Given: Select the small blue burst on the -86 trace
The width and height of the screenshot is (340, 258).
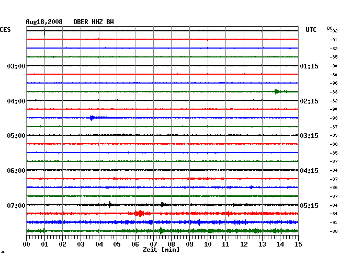Looking at the screenshot, I should (x=251, y=187).
